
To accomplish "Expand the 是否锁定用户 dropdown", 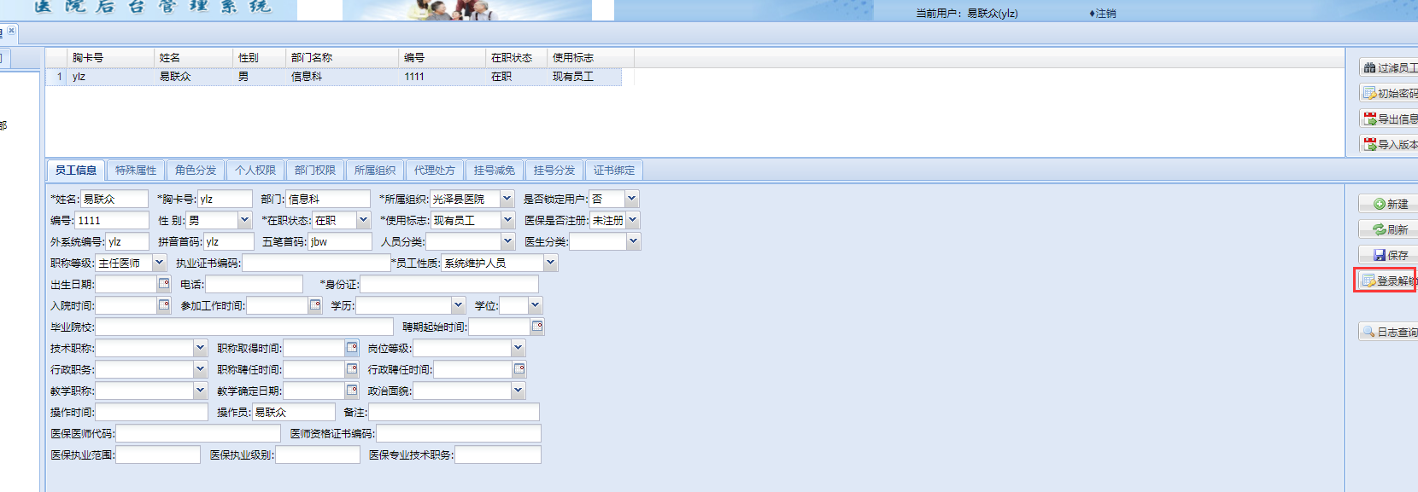I will (x=631, y=199).
